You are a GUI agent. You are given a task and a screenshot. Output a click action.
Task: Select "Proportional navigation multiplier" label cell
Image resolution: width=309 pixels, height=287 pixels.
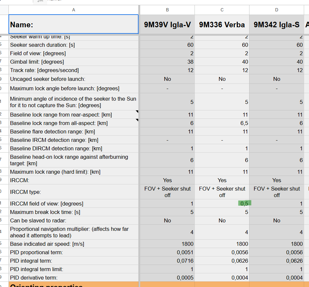[74, 232]
